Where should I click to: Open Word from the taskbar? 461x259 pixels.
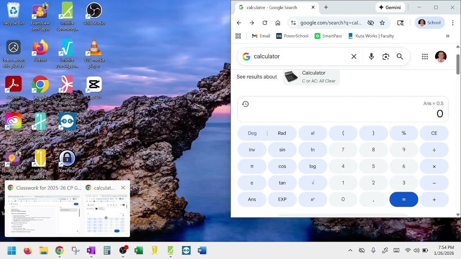[202, 250]
